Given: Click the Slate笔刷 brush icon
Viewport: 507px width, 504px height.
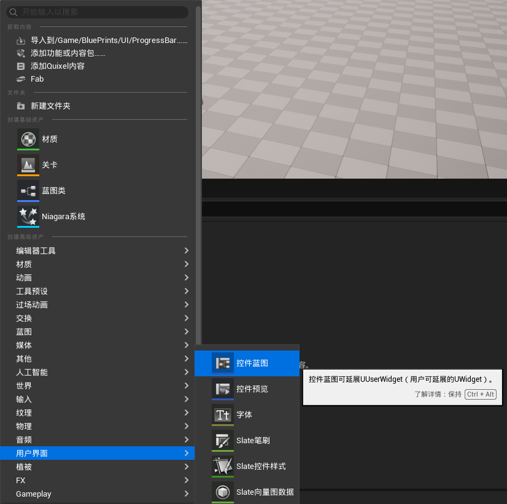Looking at the screenshot, I should (223, 441).
